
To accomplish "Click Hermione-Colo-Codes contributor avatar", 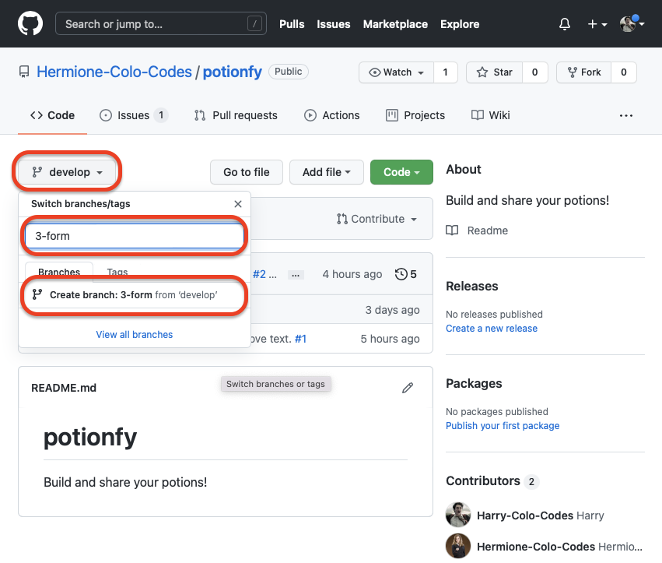I will pyautogui.click(x=458, y=546).
